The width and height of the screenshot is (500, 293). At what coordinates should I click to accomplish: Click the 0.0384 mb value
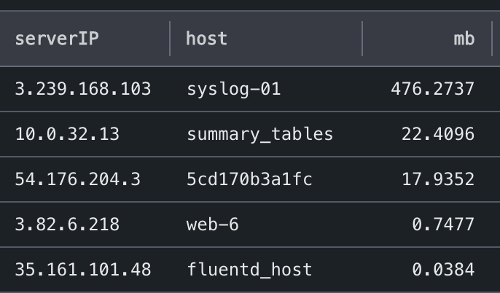coord(443,270)
